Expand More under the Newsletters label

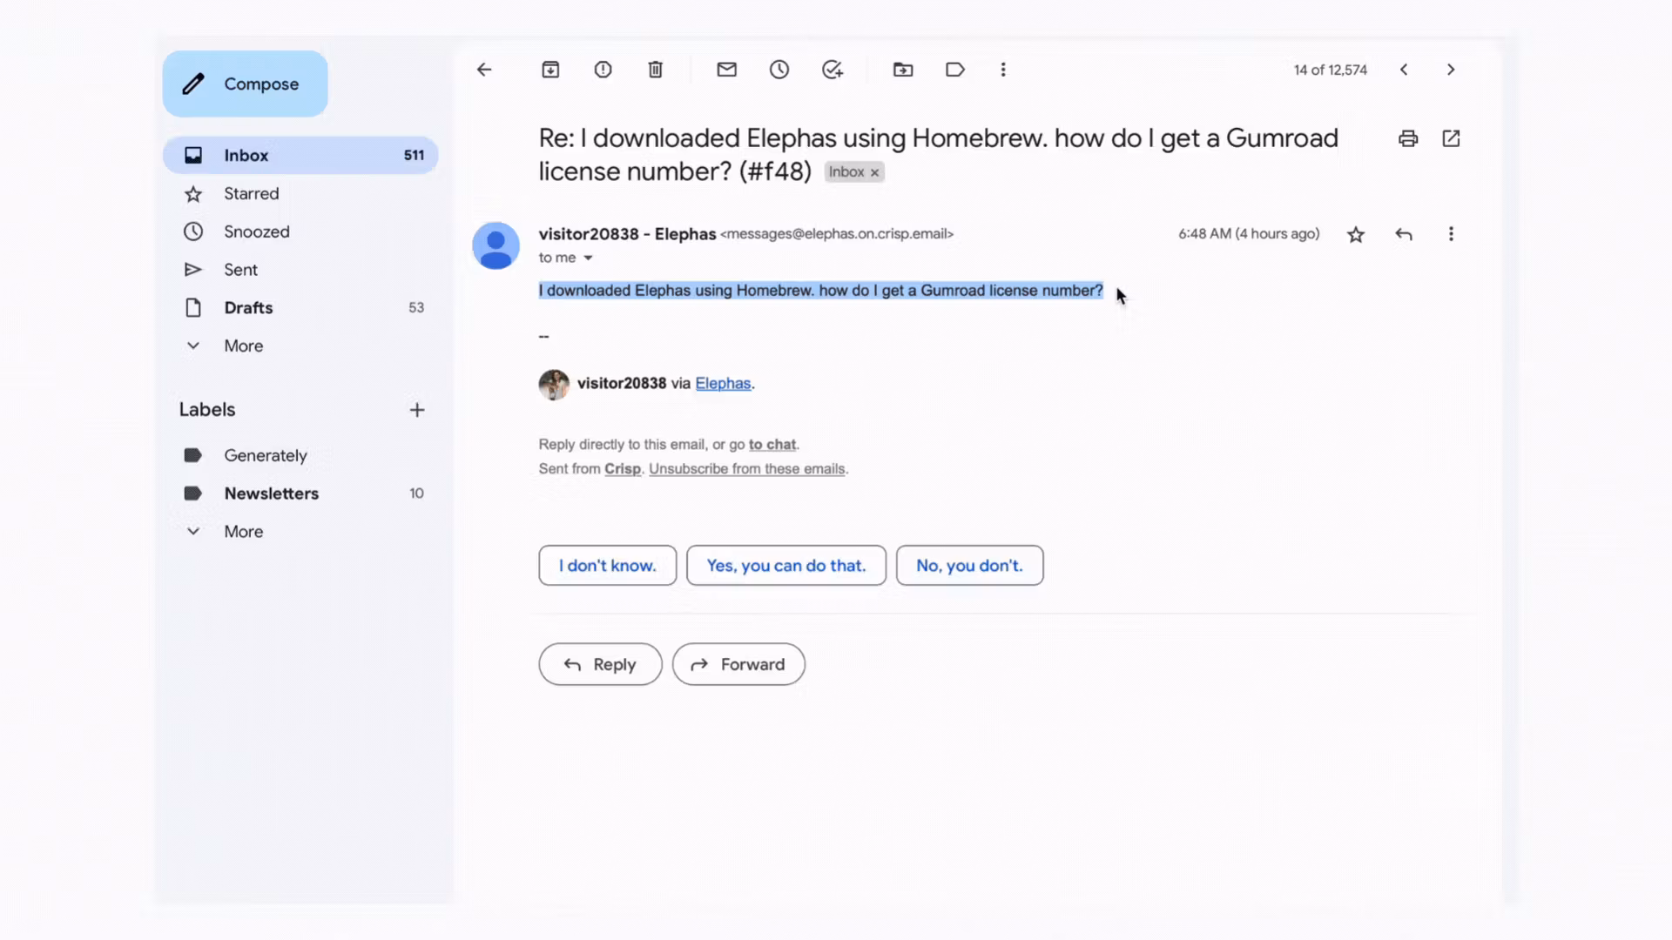pos(300,532)
